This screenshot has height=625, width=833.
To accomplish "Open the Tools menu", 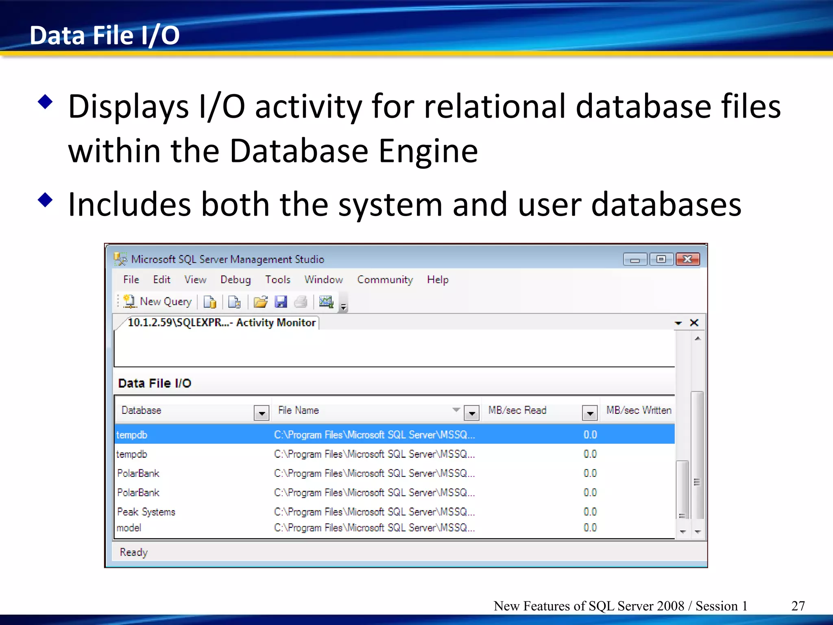I will tap(278, 280).
